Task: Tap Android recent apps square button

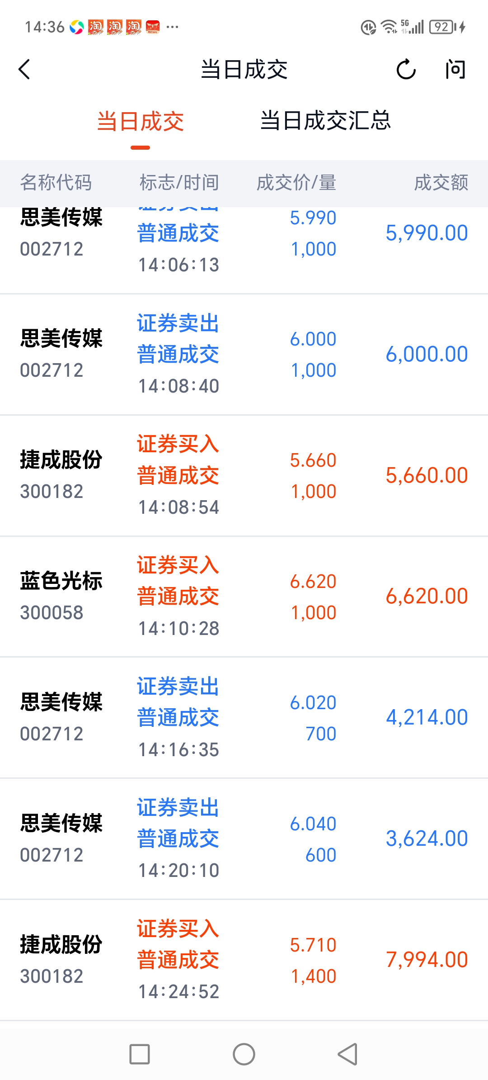Action: [140, 1054]
